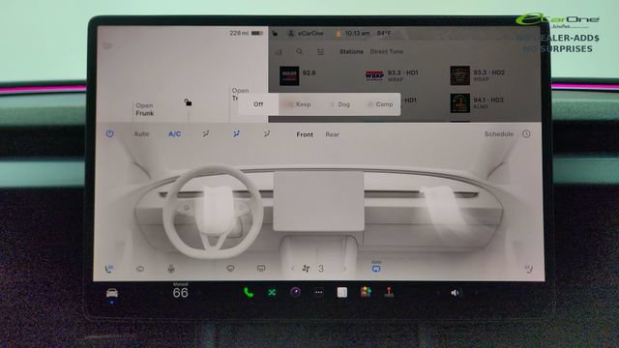Switch to the Rear climate tab
The height and width of the screenshot is (348, 619).
coord(332,134)
